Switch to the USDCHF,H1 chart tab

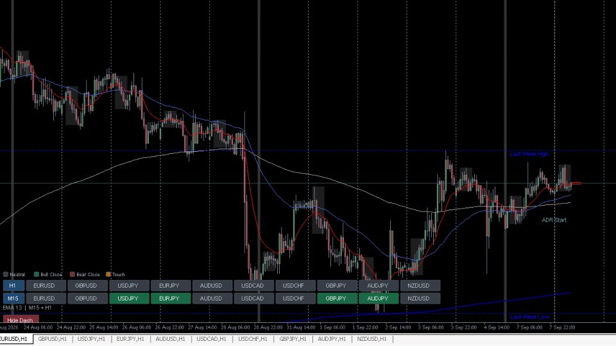[252, 339]
